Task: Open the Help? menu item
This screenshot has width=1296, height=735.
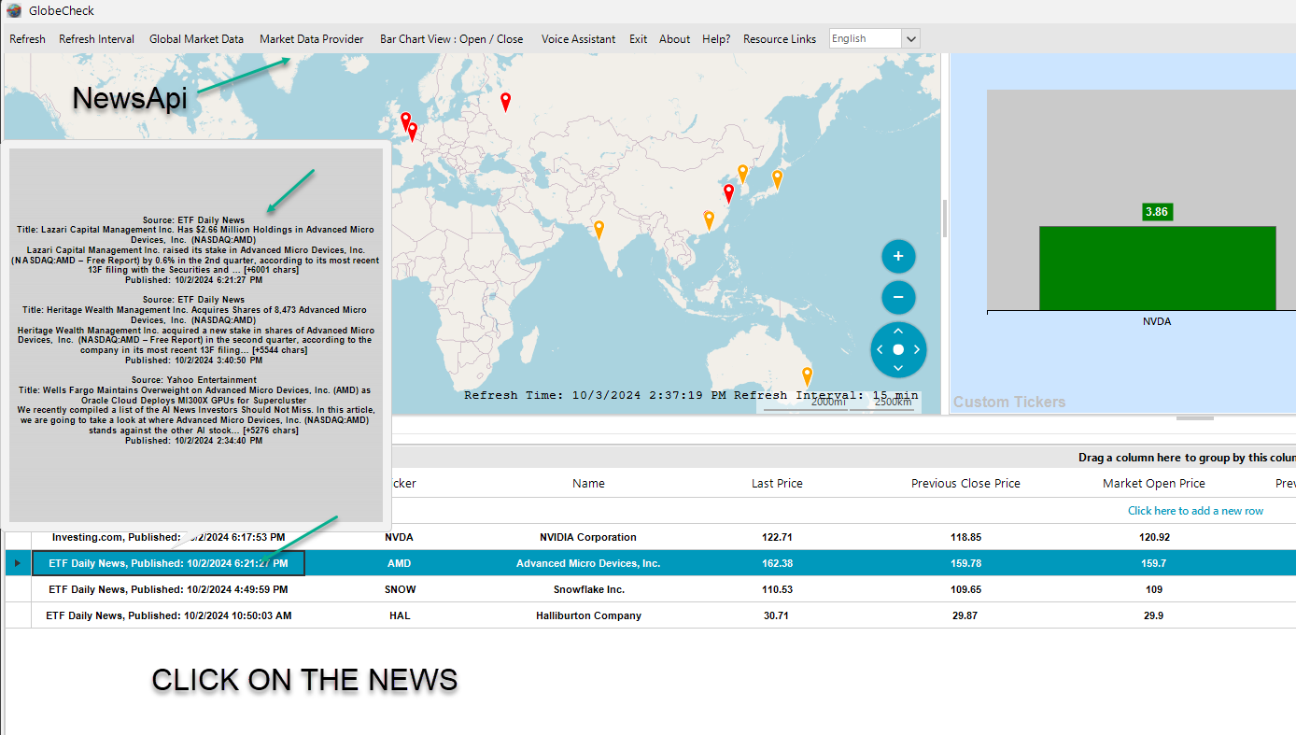Action: point(716,39)
